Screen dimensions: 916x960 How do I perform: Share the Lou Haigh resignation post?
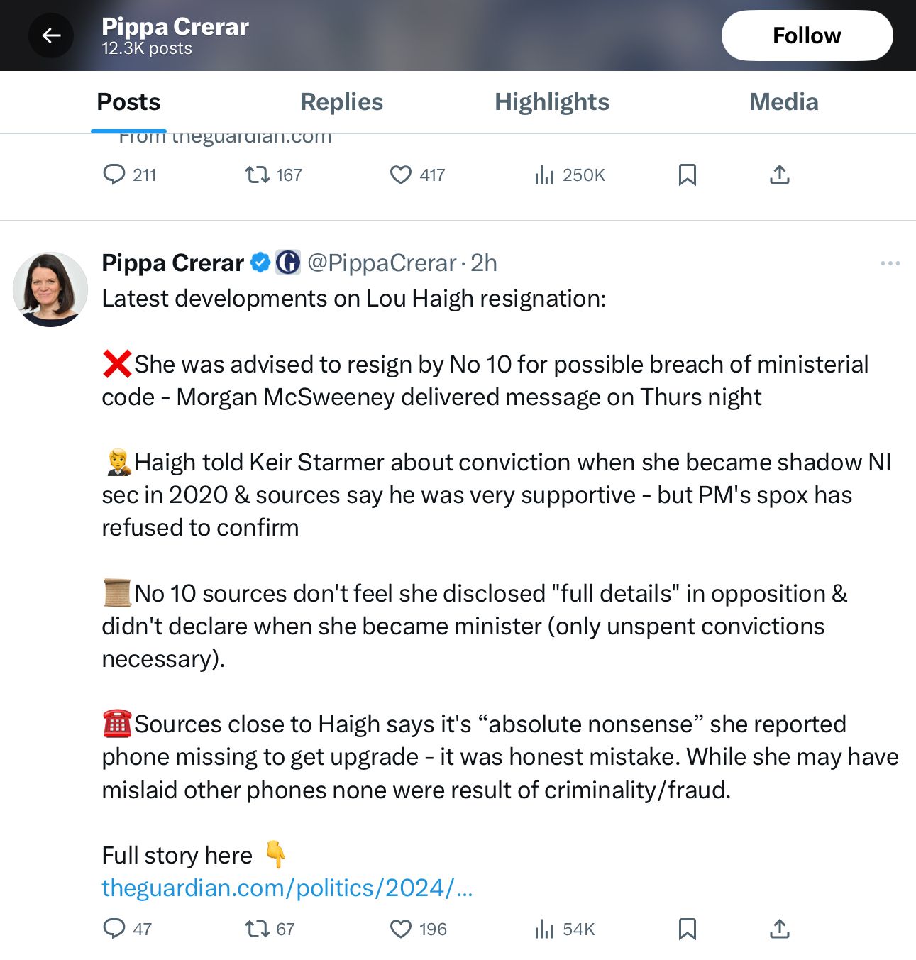779,929
